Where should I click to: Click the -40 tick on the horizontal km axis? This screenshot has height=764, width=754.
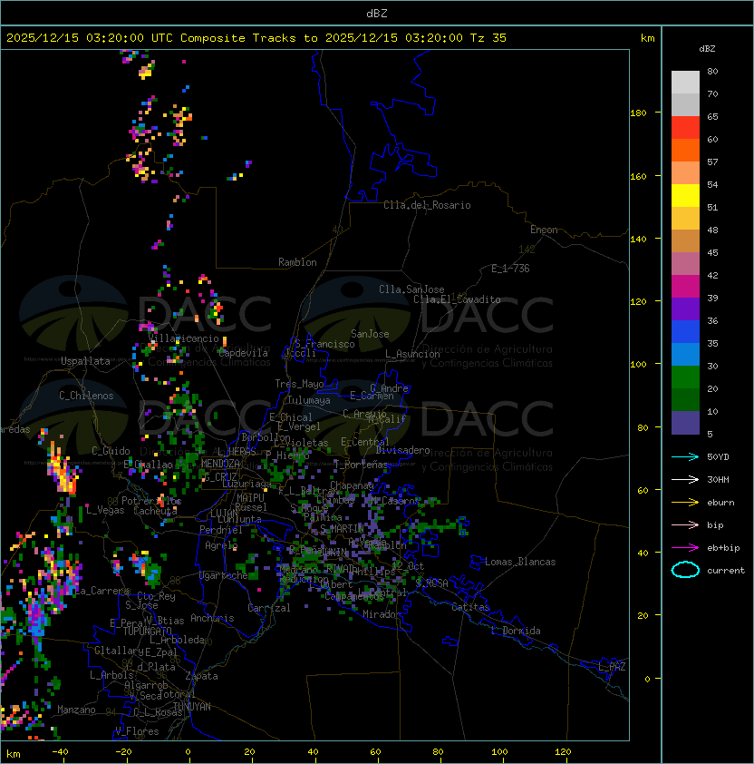click(60, 751)
